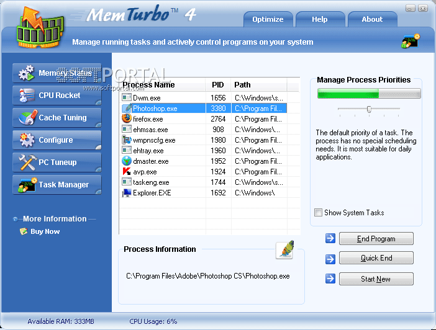Click CPU Usage: 6% in status bar
The image size is (436, 330).
[x=153, y=321]
